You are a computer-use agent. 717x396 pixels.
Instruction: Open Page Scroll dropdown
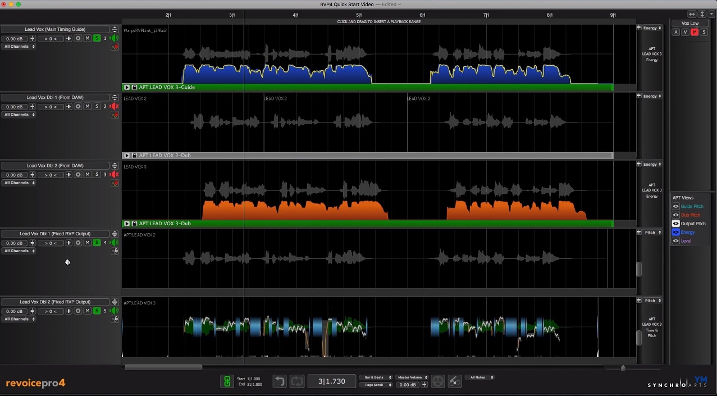[x=376, y=385]
